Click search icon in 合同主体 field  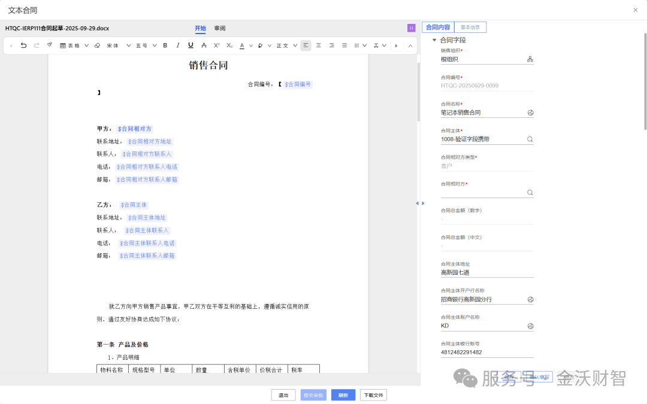tap(530, 139)
